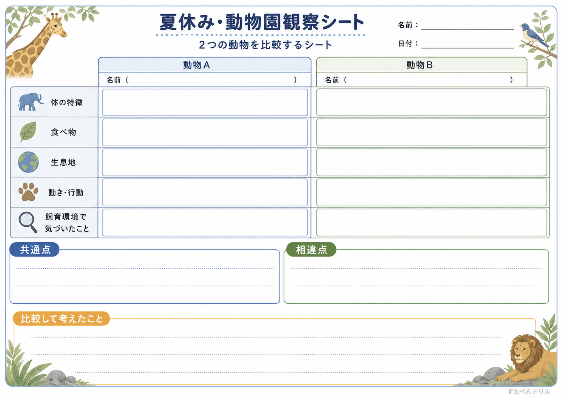563x398 pixels.
Task: Click the すたぺんドリル credit text
Action: click(x=529, y=392)
